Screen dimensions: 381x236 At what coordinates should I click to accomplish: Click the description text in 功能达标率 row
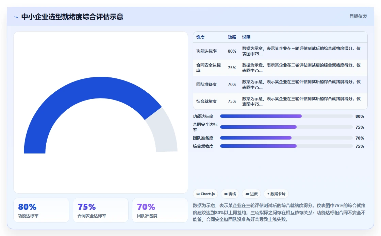click(x=301, y=51)
